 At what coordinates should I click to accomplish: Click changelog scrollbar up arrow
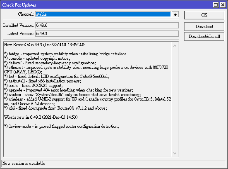point(175,46)
